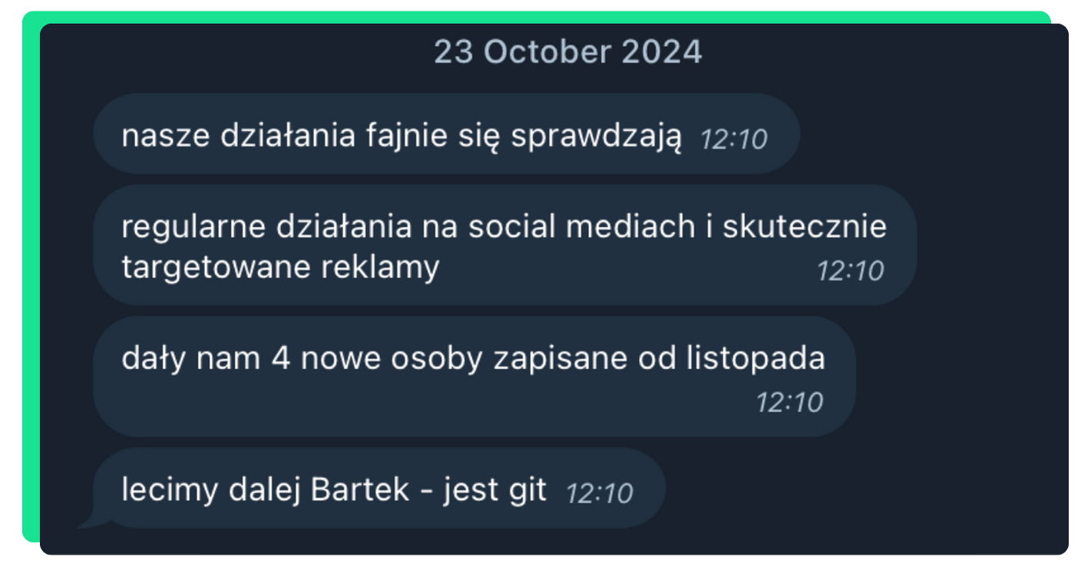Click the timestamp next to jest git
The image size is (1091, 566).
(x=600, y=493)
